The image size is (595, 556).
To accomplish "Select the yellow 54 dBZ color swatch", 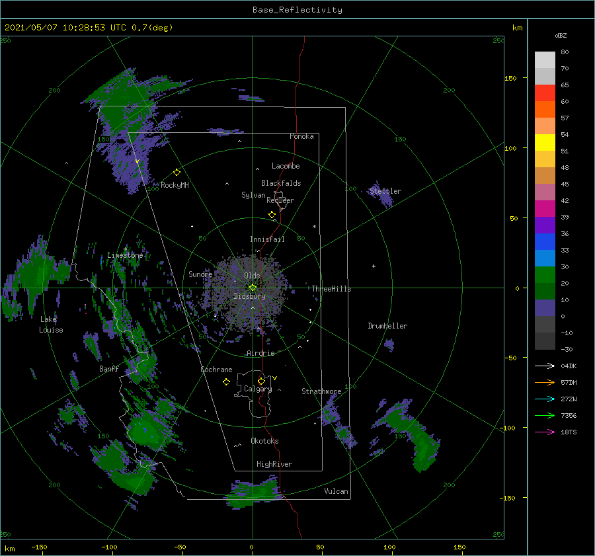I will pyautogui.click(x=545, y=142).
